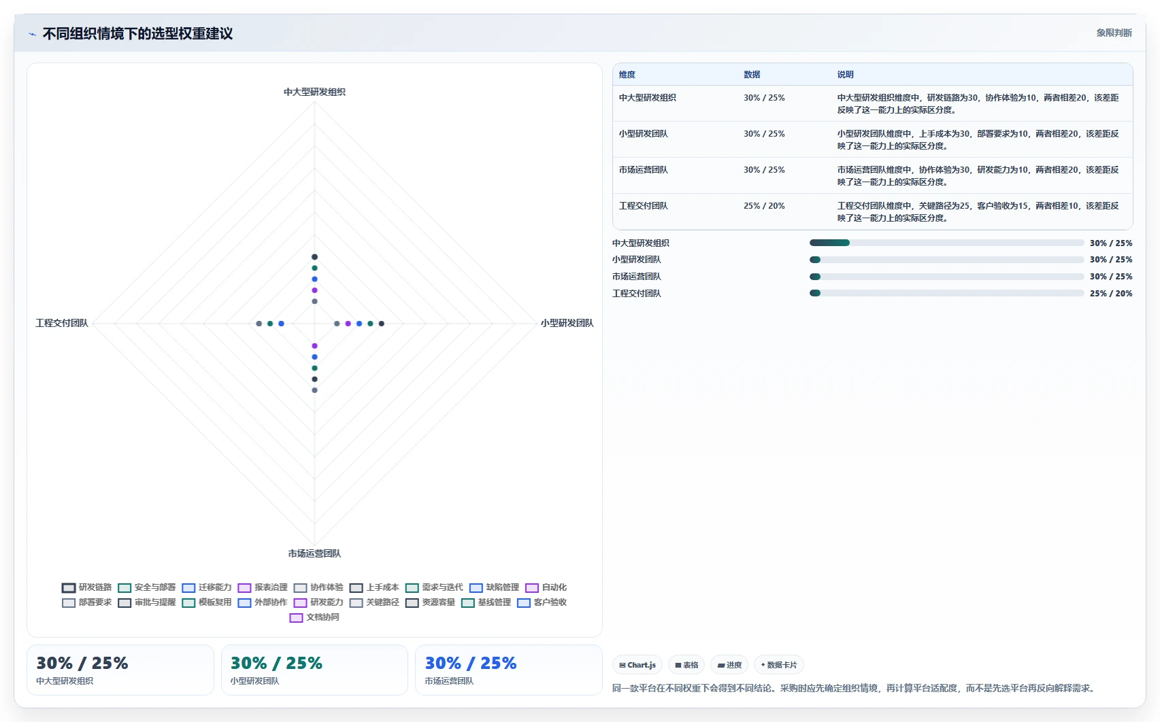This screenshot has height=722, width=1160.
Task: Toggle the 上手成本 legend series
Action: pyautogui.click(x=374, y=587)
